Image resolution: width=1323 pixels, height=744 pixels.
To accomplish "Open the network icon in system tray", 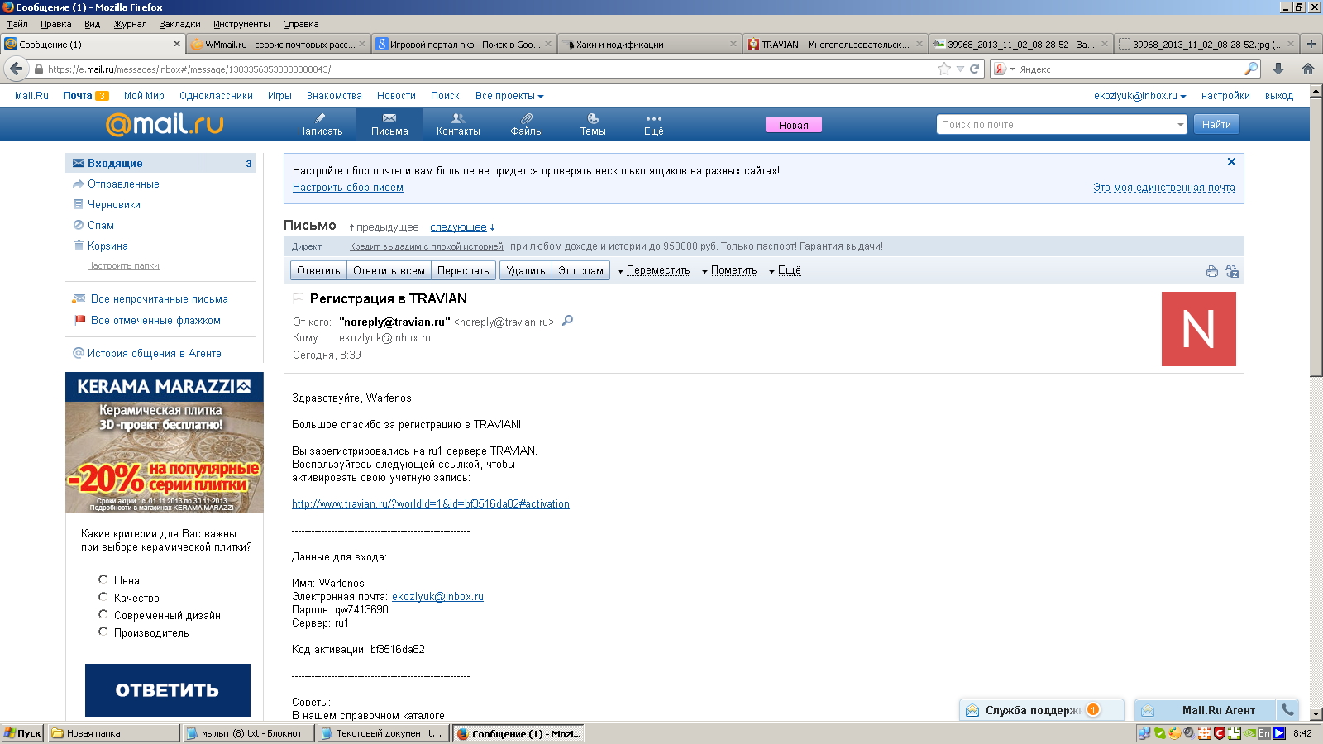I will click(x=1144, y=733).
